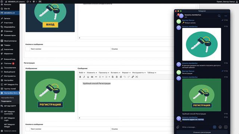Toggle fullscreen editor mode icon
The width and height of the screenshot is (239, 134).
(x=137, y=77)
